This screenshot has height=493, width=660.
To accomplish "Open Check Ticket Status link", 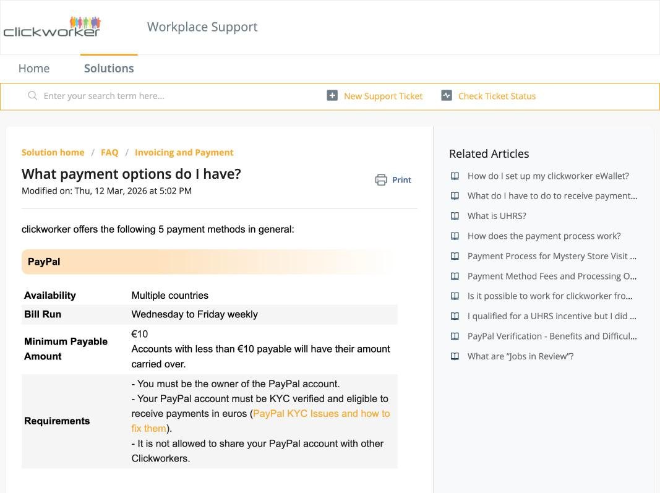I will [497, 96].
